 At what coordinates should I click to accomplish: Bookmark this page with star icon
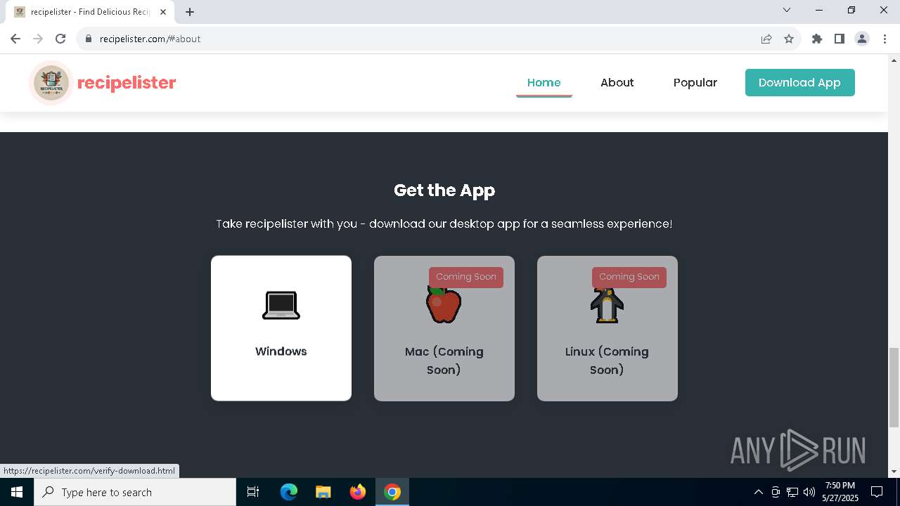coord(789,39)
